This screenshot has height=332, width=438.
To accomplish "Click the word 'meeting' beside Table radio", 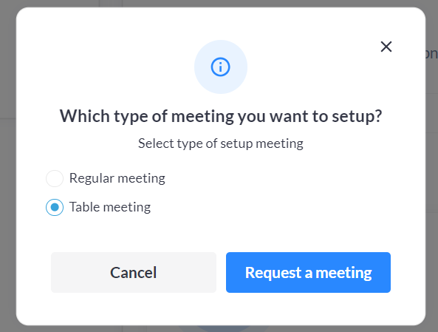I will [127, 208].
